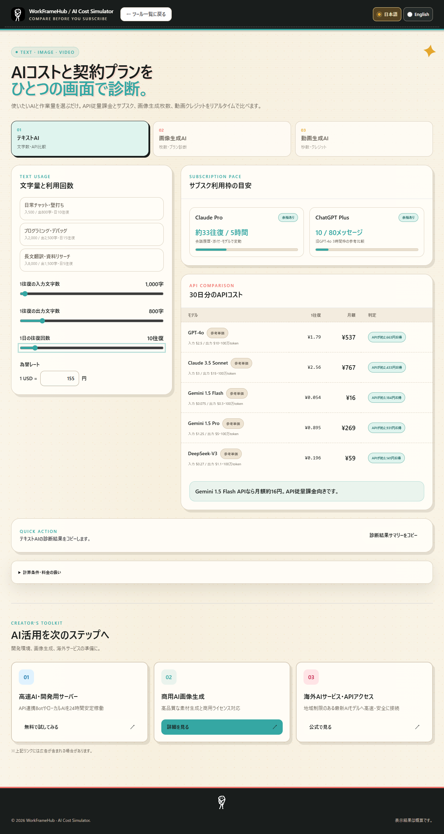Go back via ツール一覧に戻る button
Viewport: 444px width, 834px height.
(x=146, y=14)
